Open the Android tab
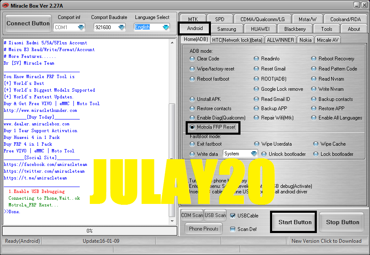 pyautogui.click(x=194, y=28)
